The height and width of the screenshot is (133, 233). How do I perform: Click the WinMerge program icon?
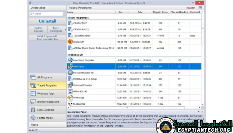pyautogui.click(x=70, y=97)
